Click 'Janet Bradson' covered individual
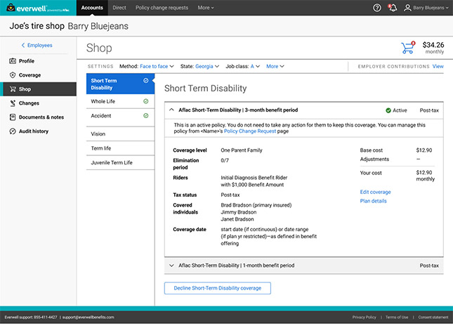Viewport: 453px width, 324px height. 237,219
